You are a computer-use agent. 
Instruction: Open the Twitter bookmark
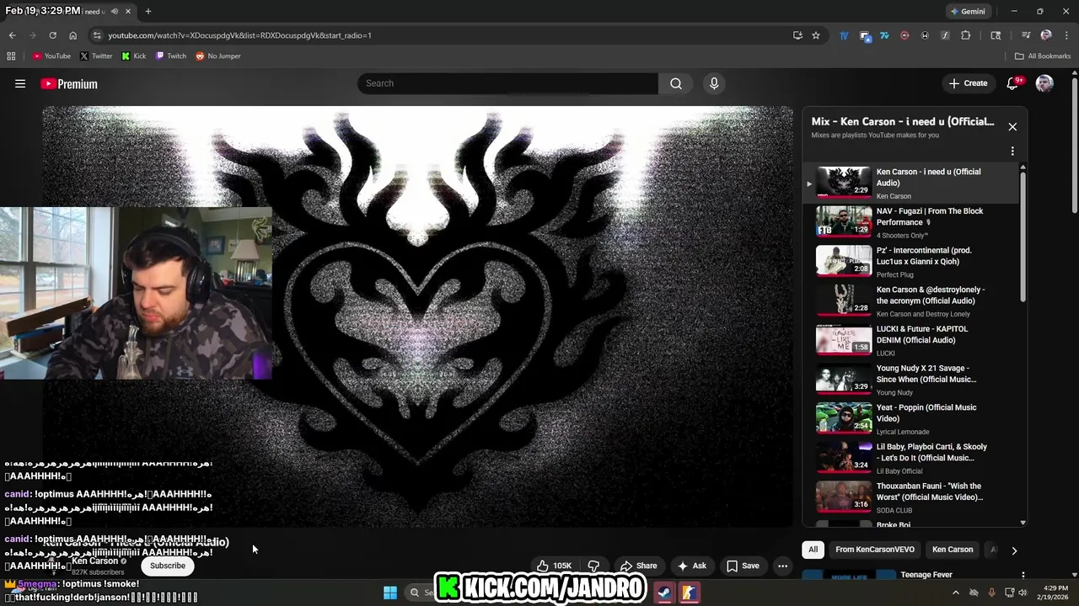tap(96, 56)
